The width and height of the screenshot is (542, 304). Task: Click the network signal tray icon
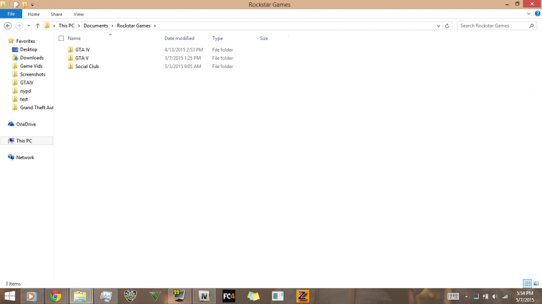(x=505, y=296)
